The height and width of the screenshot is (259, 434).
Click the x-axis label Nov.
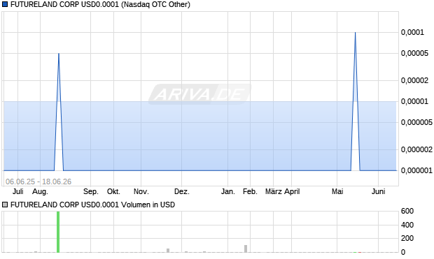point(141,191)
